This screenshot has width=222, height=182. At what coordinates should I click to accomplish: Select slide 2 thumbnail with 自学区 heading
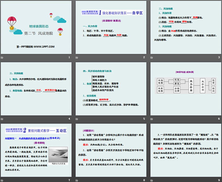tap(111, 27)
